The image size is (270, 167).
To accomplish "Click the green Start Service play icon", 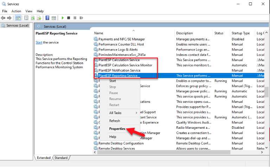I will pos(63,18).
